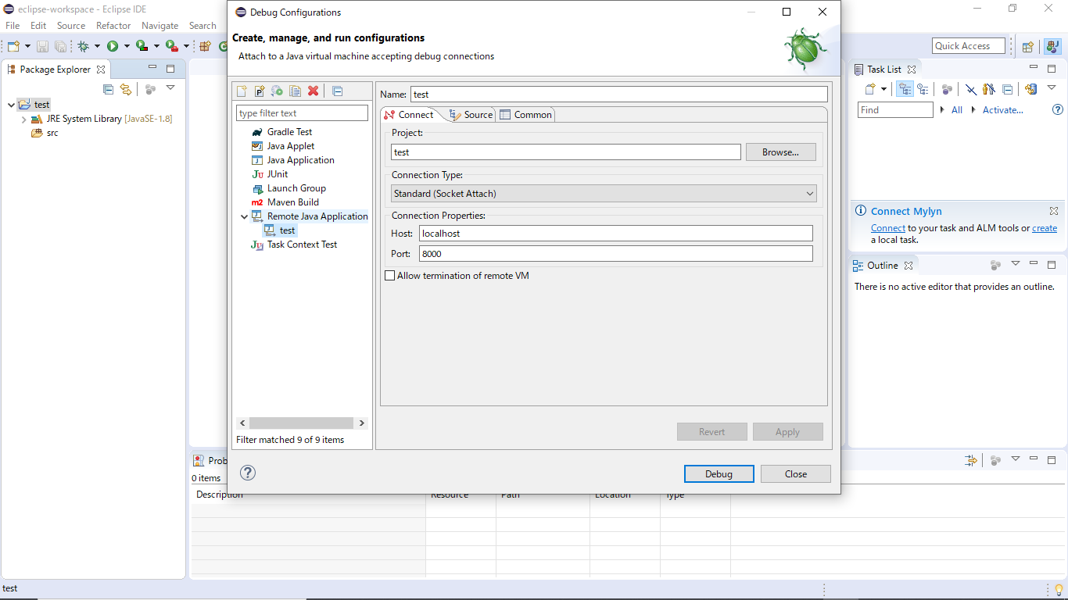
Task: Collapse All in Package Explorer
Action: [x=109, y=89]
